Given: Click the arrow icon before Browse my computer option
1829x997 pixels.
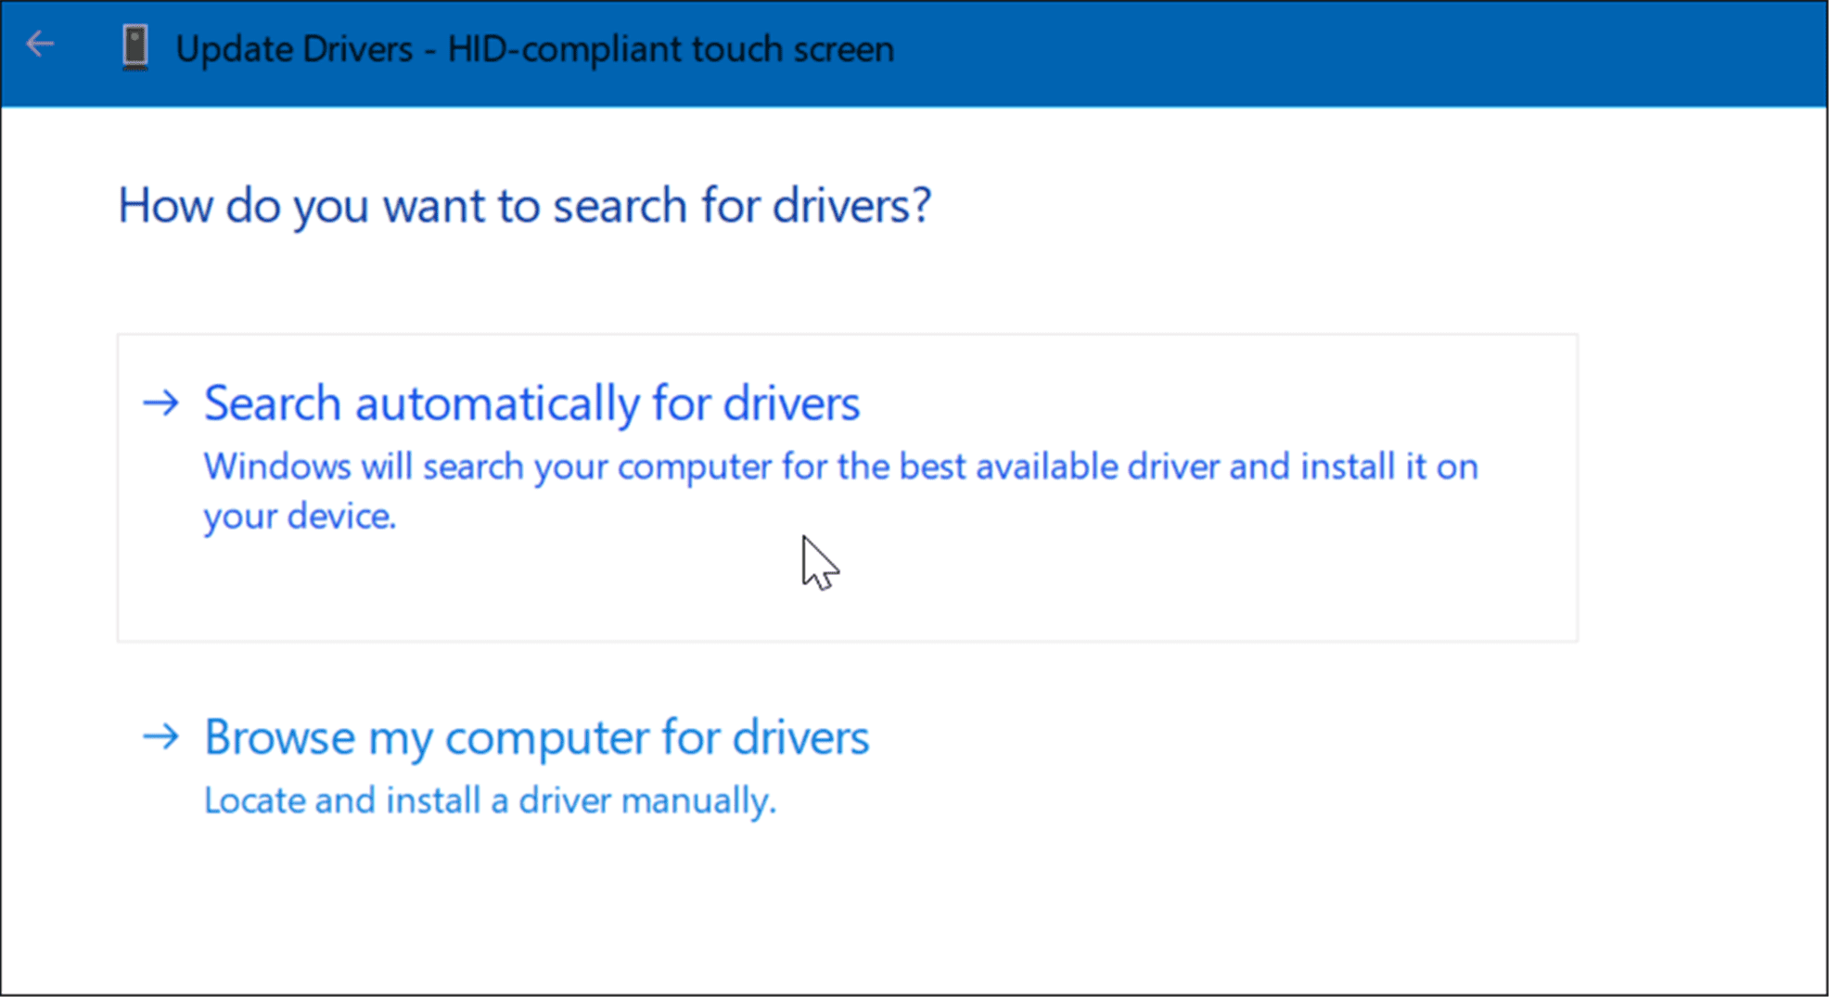Looking at the screenshot, I should 162,737.
